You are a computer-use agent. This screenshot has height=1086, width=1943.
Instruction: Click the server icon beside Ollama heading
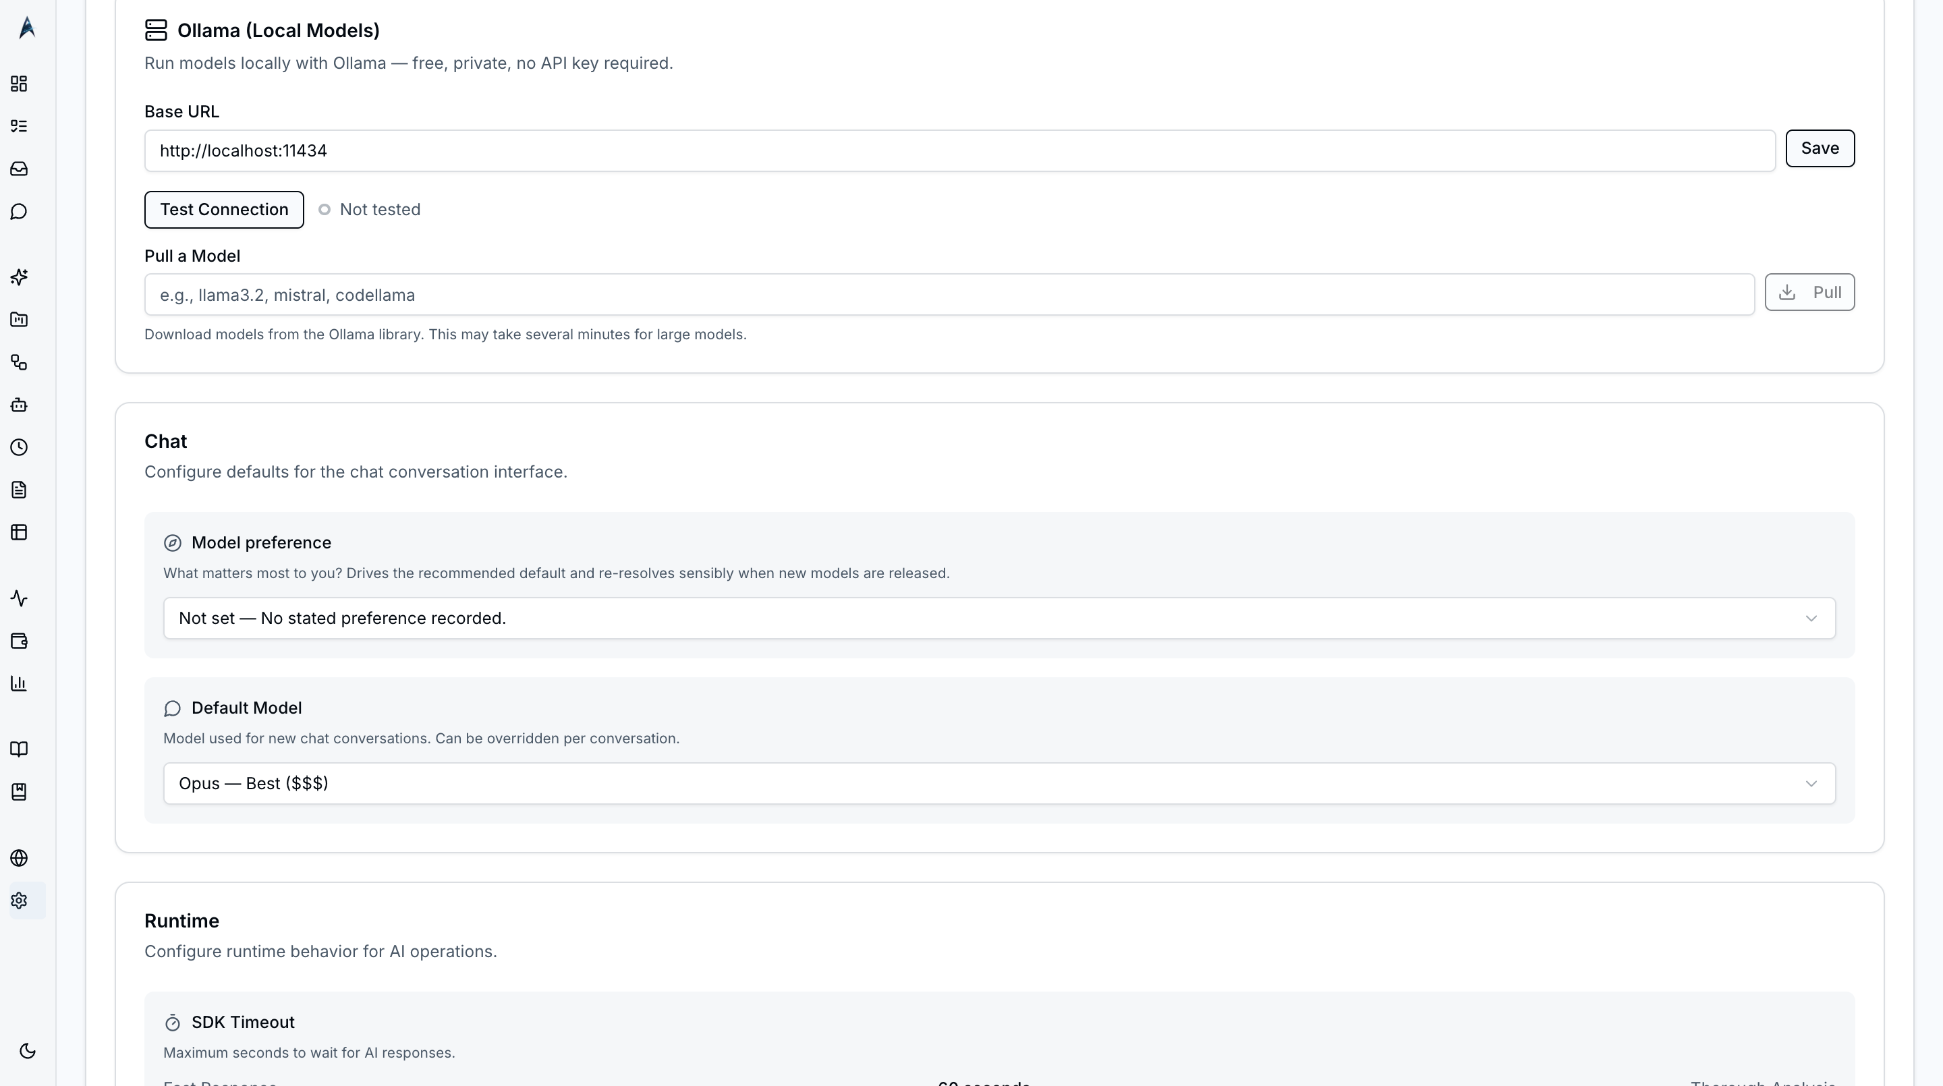coord(156,30)
